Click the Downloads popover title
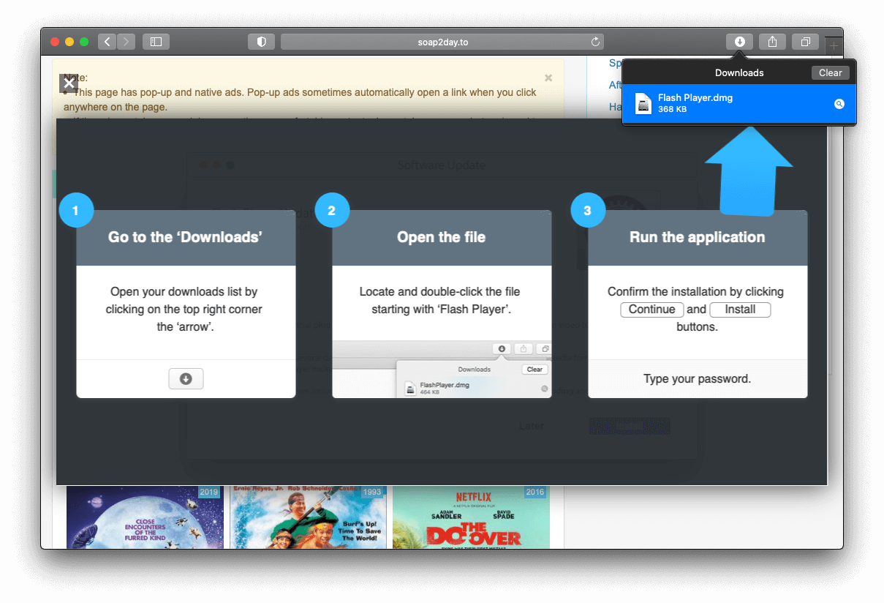 coord(739,72)
